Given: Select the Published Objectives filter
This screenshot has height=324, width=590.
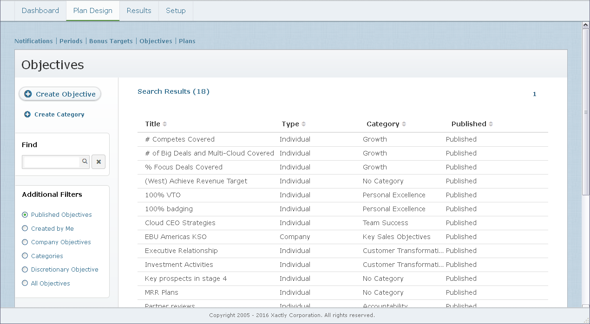Looking at the screenshot, I should pos(25,215).
